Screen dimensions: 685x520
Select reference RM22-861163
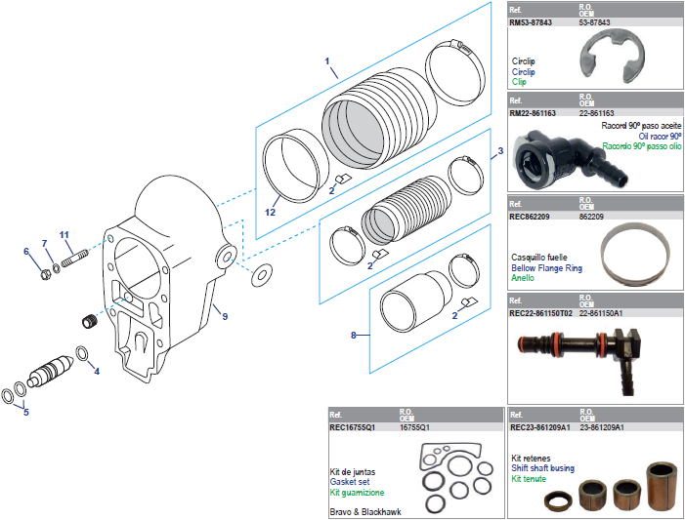click(x=533, y=113)
